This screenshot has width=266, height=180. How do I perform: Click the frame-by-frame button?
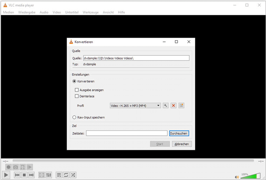pos(30,167)
